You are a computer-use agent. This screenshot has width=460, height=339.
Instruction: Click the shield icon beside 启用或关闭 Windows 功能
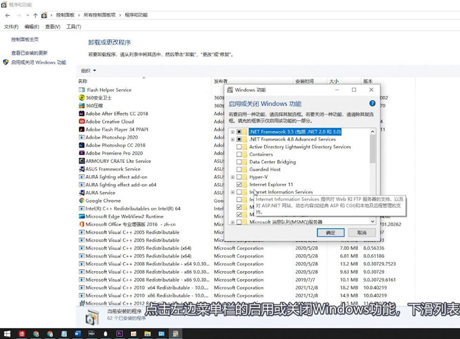6,62
